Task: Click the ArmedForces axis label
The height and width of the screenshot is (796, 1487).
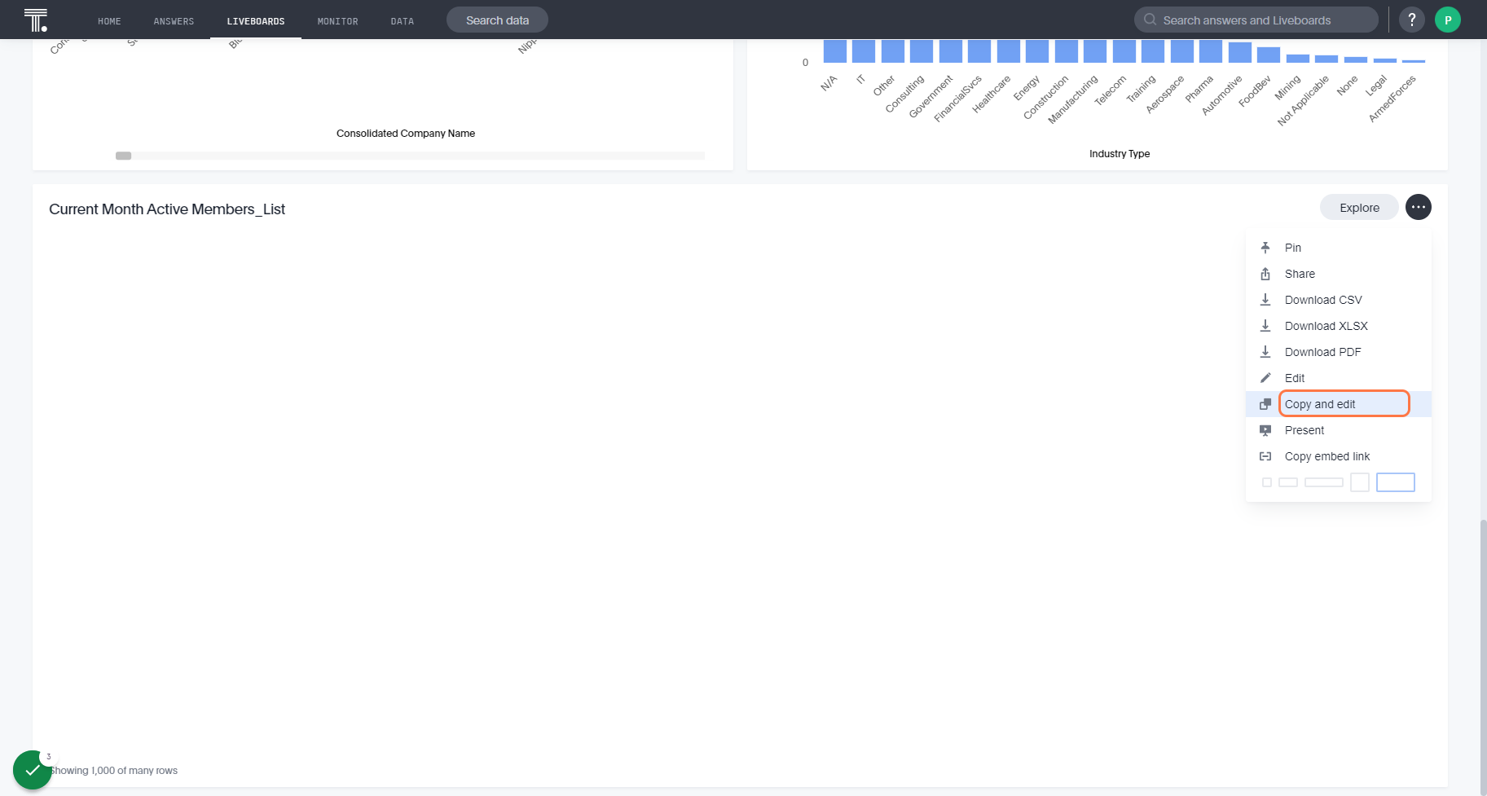Action: [1392, 99]
